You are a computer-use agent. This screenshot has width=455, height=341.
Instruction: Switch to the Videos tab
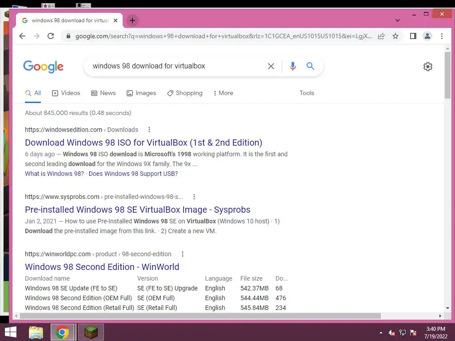click(66, 93)
